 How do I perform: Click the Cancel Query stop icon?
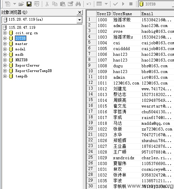[131, 4]
